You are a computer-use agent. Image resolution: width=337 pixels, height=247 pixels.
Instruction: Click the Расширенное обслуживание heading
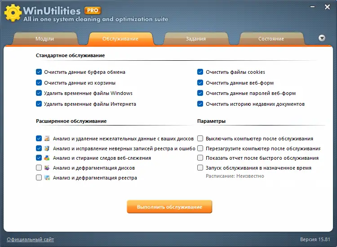coord(71,121)
